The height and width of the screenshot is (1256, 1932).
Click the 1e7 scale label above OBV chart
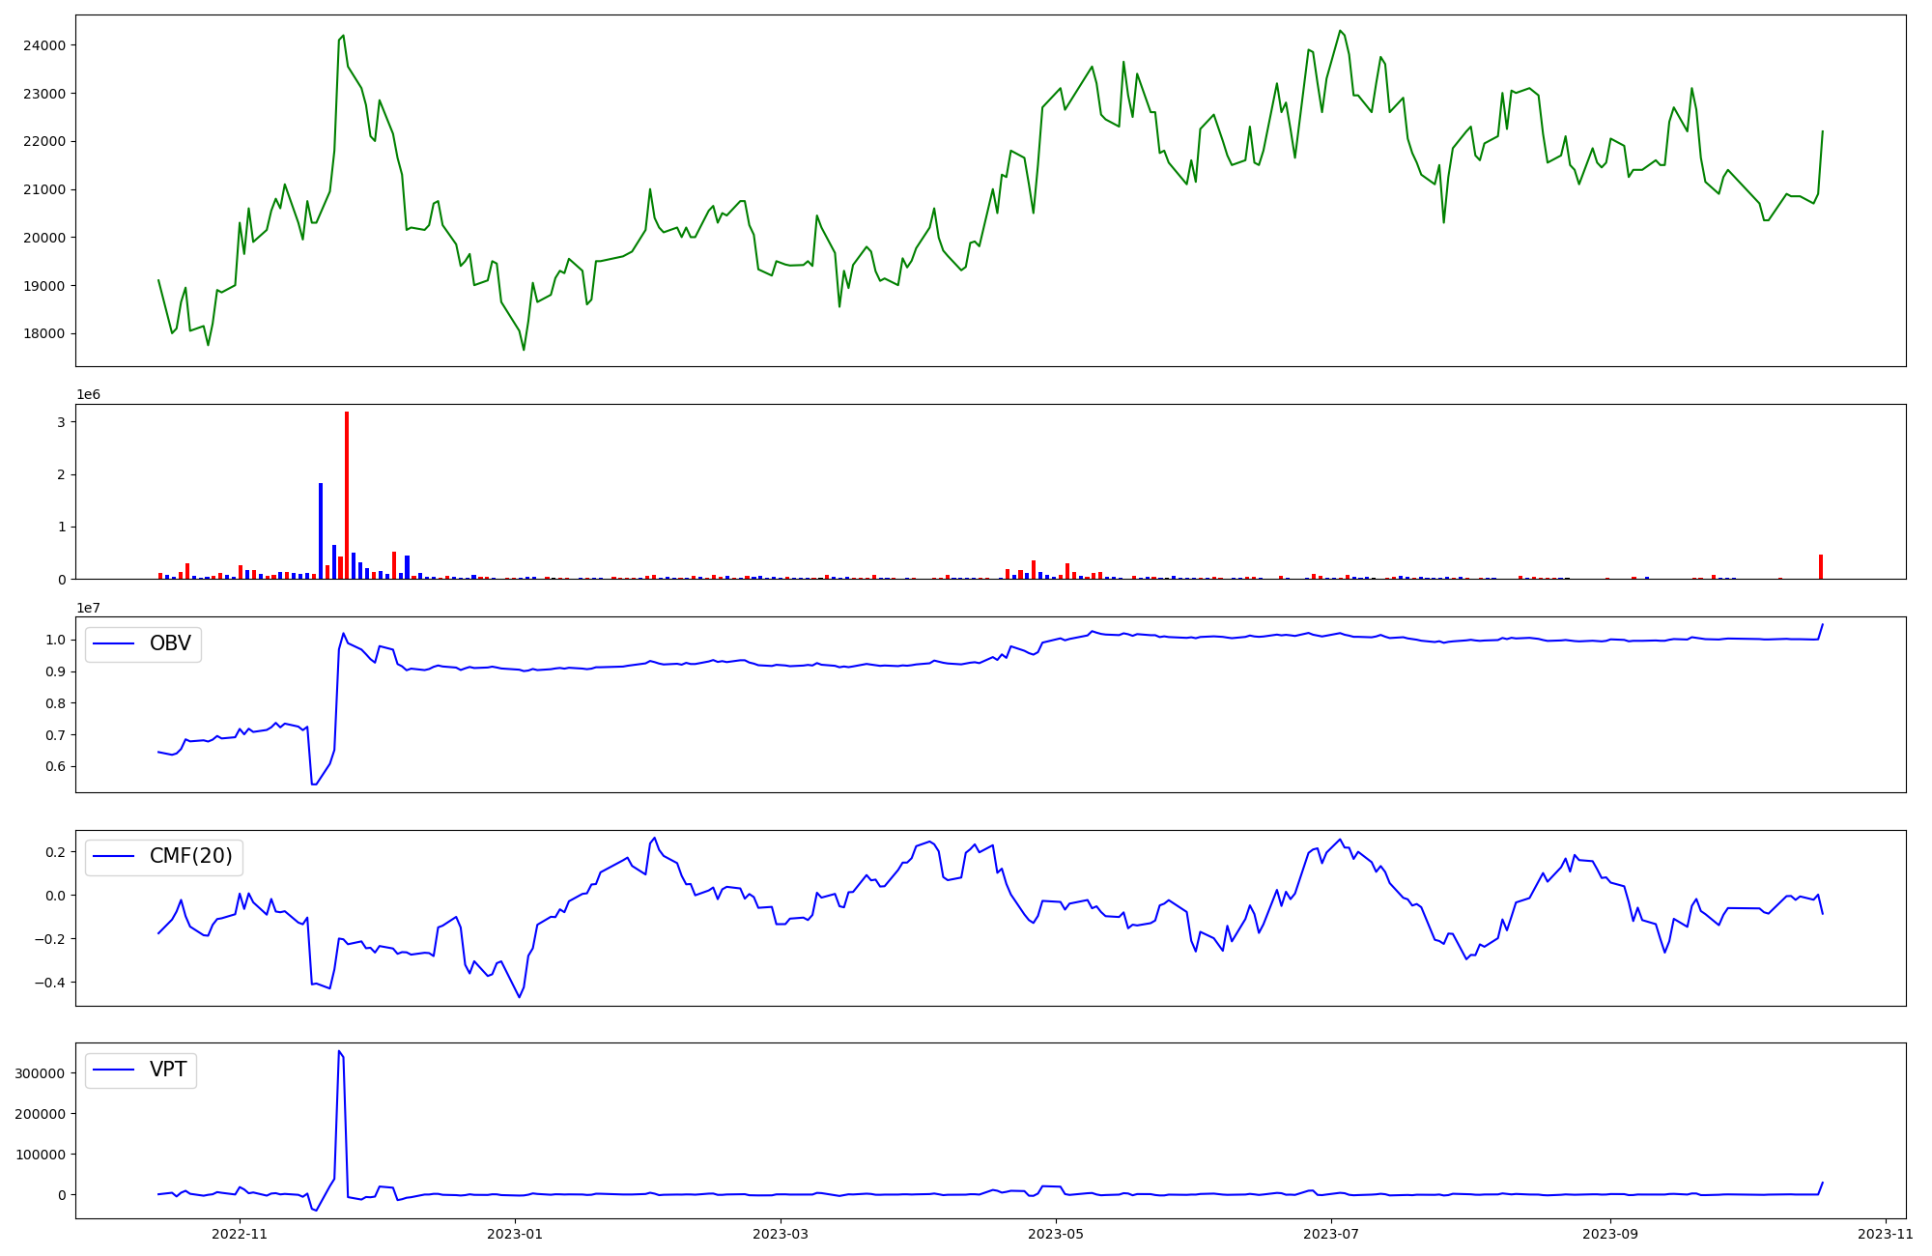(88, 608)
